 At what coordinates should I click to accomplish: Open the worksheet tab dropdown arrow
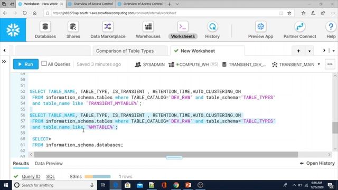(309, 51)
